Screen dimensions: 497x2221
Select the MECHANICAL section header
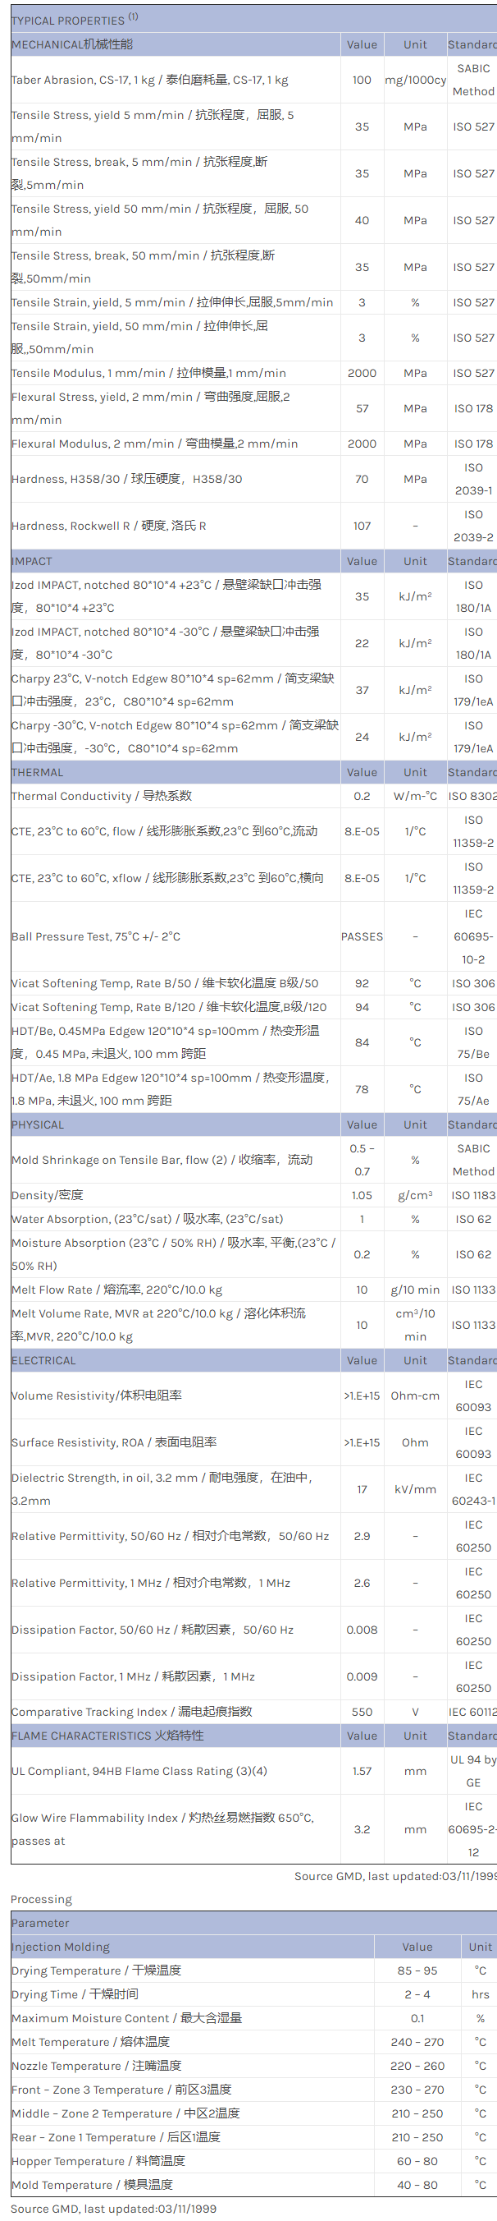[x=72, y=44]
